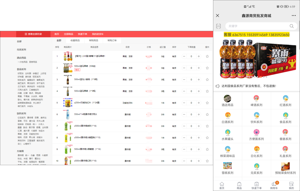Increase quantity for z500ml康师傅绿茶
Screen dimensions: 300x191
pyautogui.click(x=199, y=126)
